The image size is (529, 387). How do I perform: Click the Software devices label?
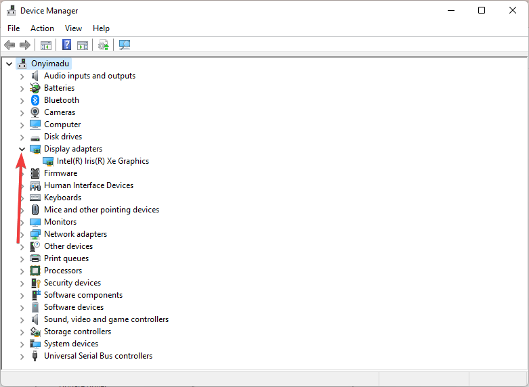click(x=74, y=307)
